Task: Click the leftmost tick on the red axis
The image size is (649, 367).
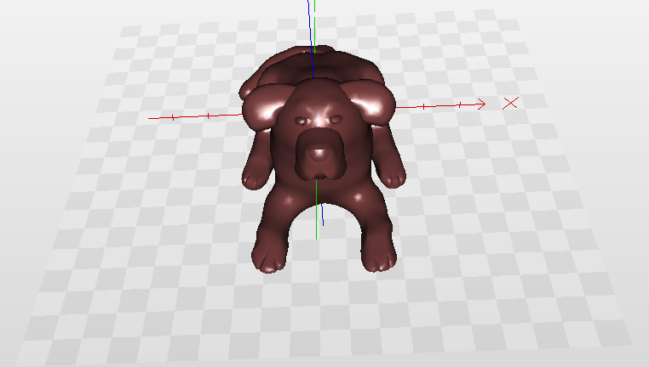Action: [x=173, y=117]
